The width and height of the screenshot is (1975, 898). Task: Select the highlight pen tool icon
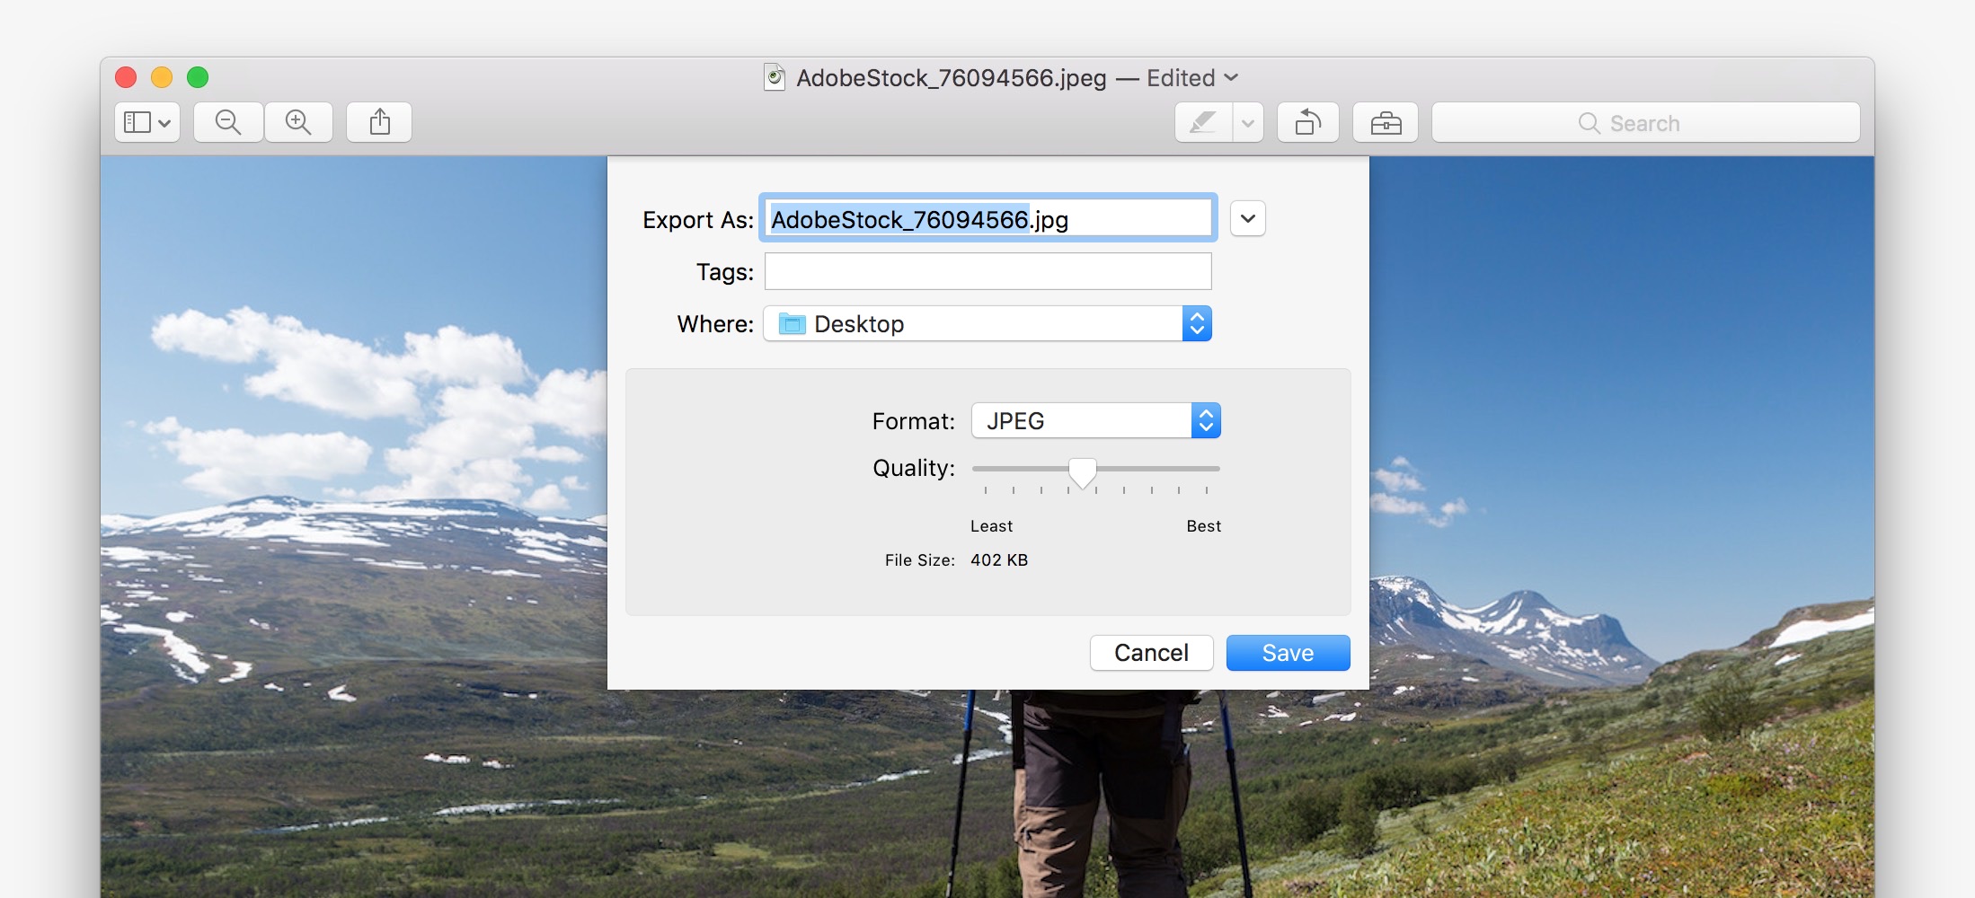click(1203, 123)
